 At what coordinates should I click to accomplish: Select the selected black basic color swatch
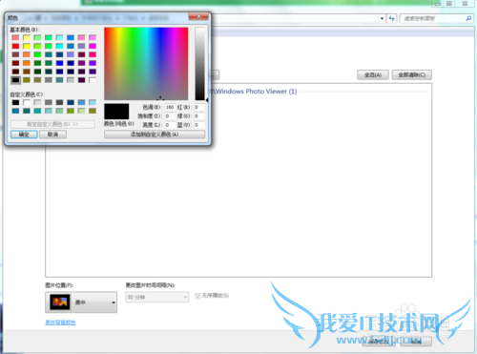coord(15,80)
